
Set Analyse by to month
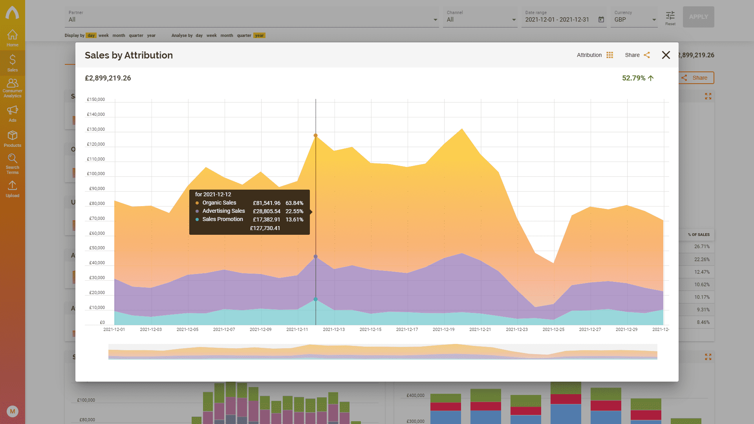coord(227,35)
